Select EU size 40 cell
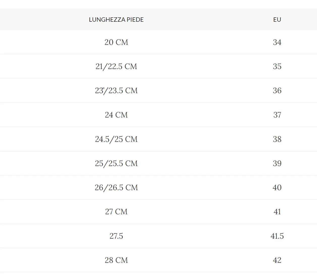Image resolution: width=317 pixels, height=278 pixels. 277,188
